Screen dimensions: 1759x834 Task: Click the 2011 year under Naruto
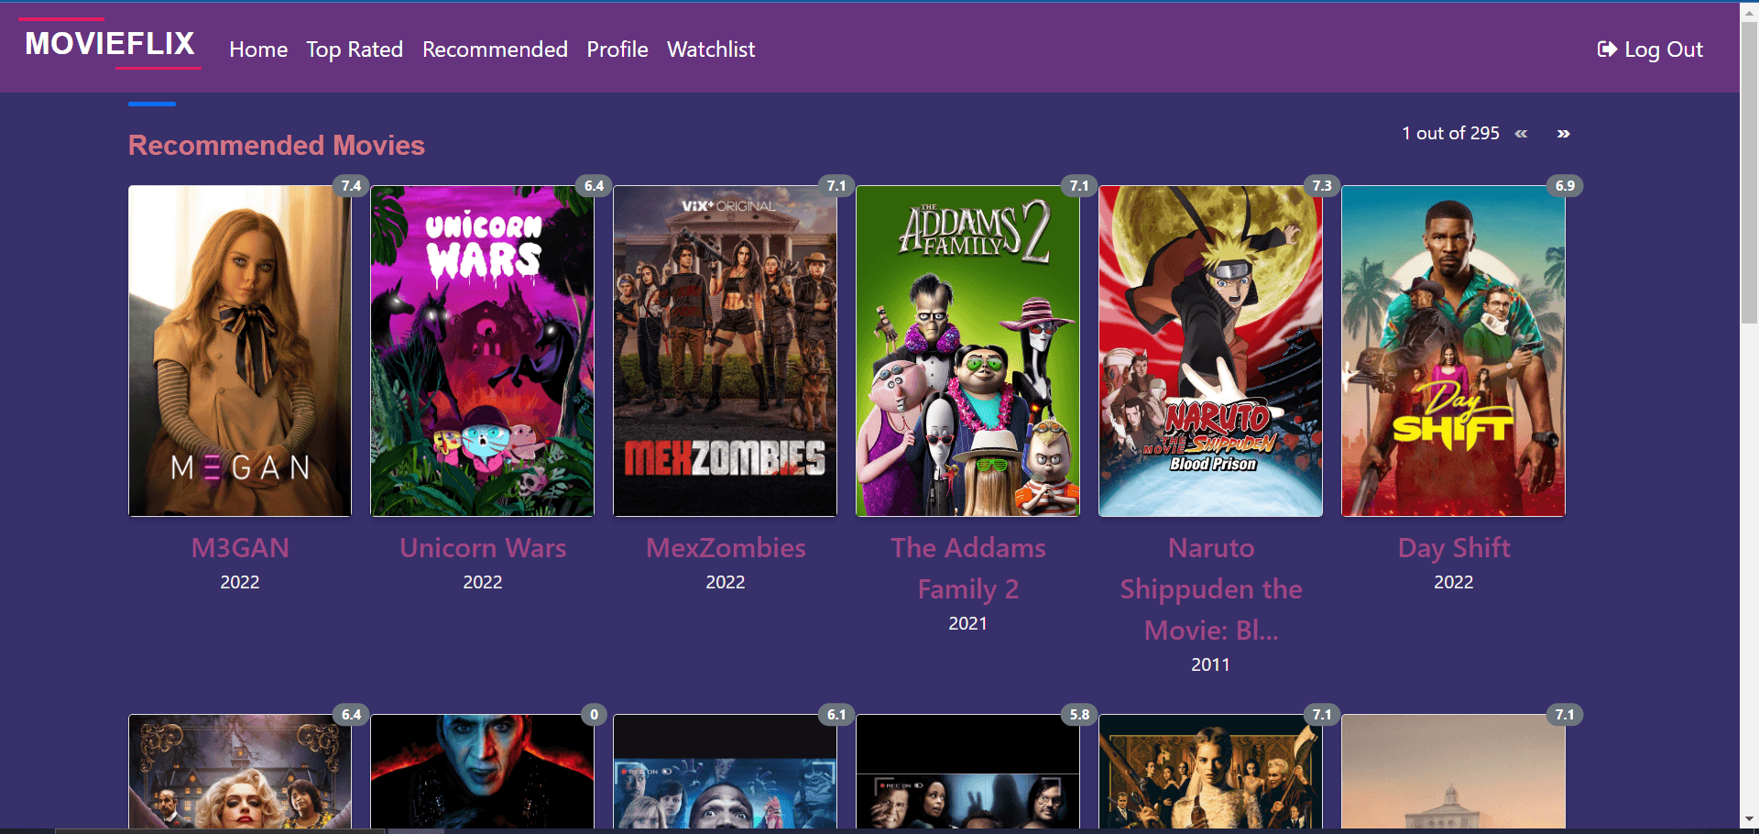[1211, 664]
